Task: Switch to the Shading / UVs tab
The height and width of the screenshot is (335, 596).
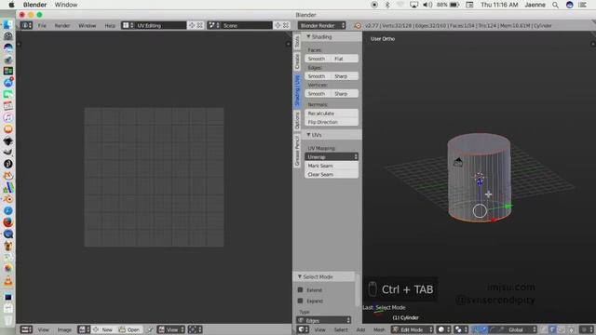Action: tap(297, 90)
